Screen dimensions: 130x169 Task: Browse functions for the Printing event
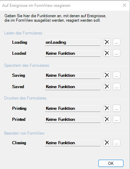[117, 108]
